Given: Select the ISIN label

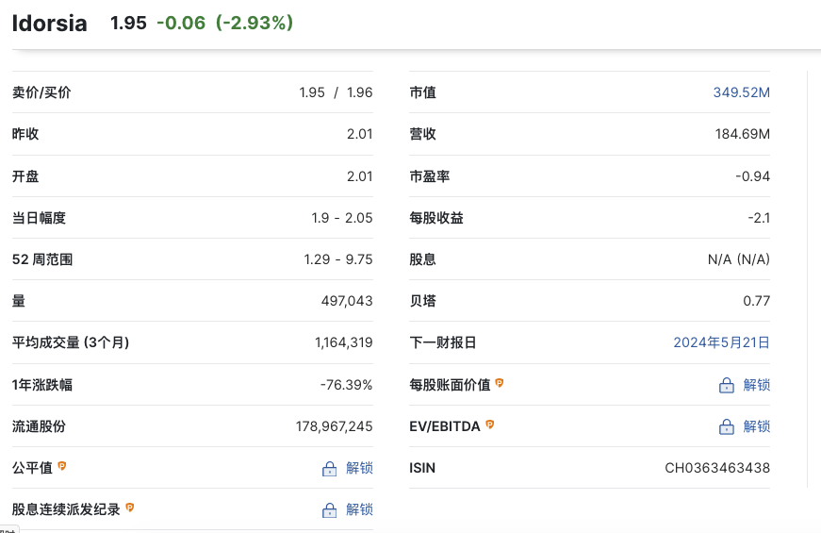Looking at the screenshot, I should coord(422,468).
